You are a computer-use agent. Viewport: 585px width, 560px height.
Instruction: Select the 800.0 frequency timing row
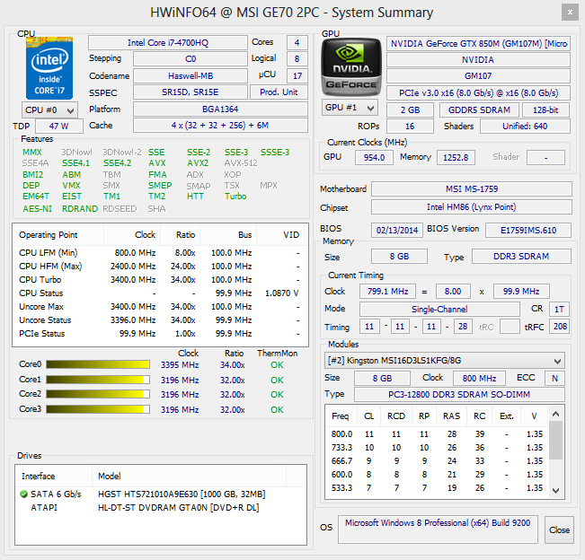point(437,434)
